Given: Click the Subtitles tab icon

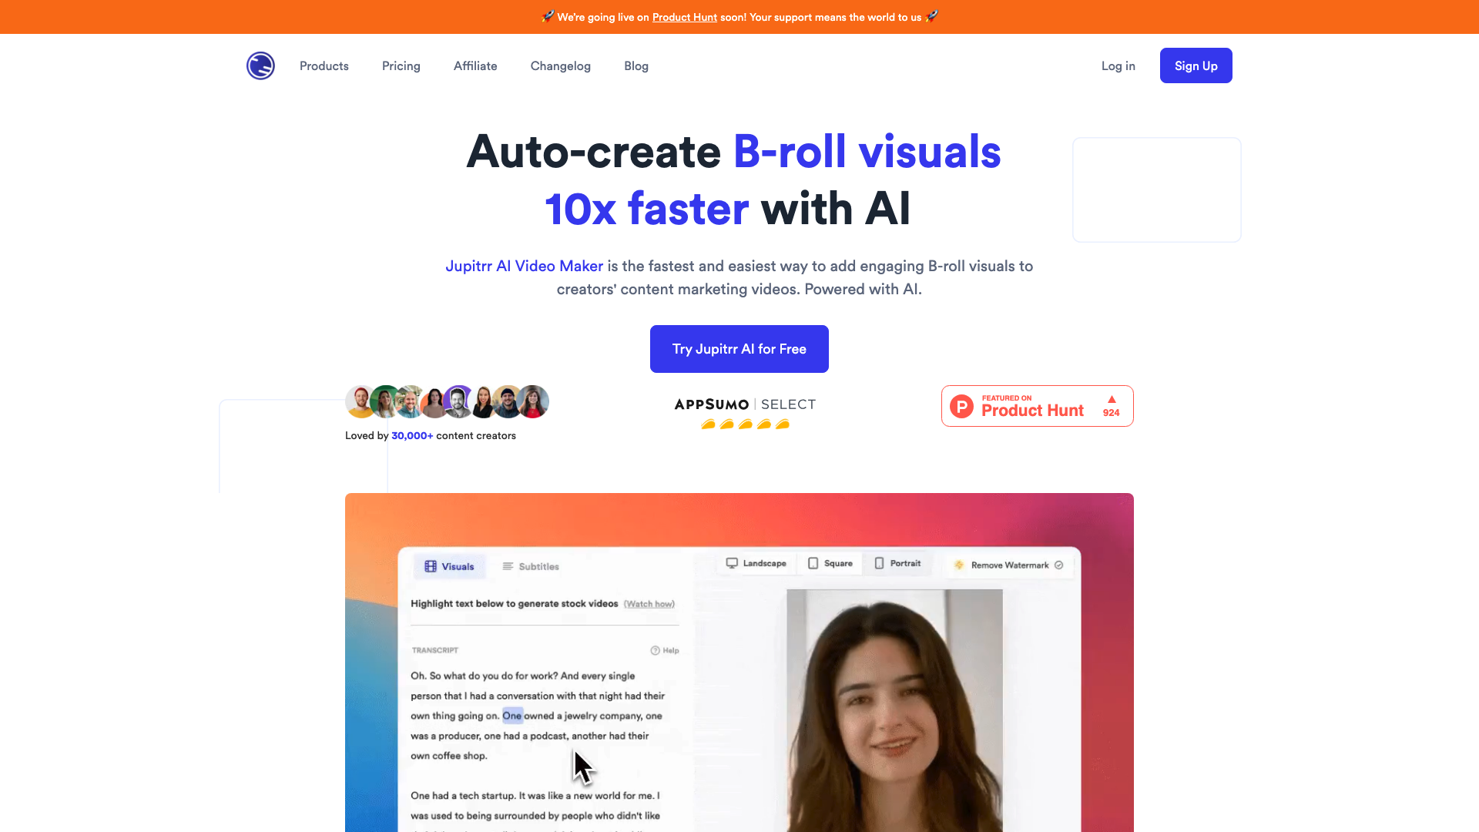Looking at the screenshot, I should click(508, 566).
